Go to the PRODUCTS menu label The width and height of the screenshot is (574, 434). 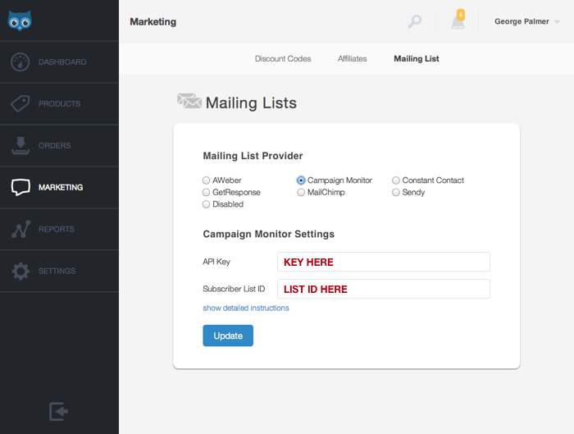[x=59, y=103]
